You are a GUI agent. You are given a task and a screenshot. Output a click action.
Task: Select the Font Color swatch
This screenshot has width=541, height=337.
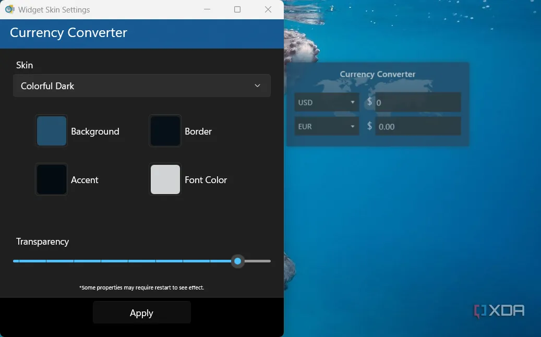pos(165,179)
